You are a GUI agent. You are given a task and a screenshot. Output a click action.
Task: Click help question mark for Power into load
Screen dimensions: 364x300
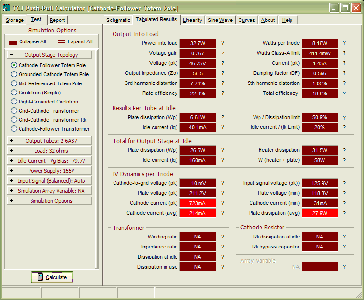[222, 43]
